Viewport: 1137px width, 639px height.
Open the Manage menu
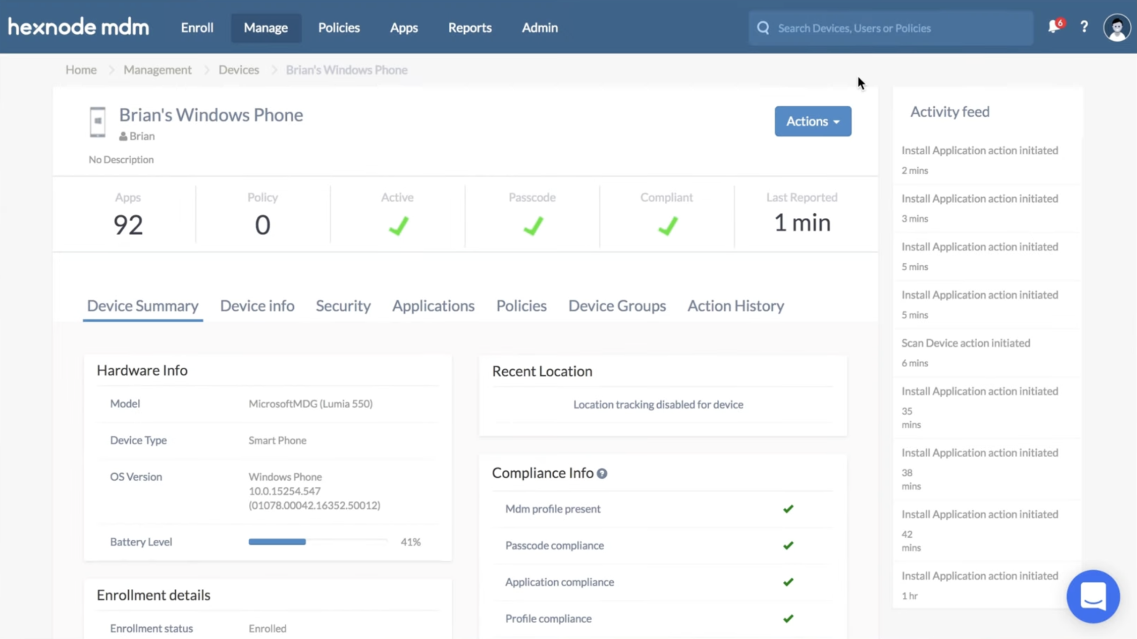pos(266,27)
